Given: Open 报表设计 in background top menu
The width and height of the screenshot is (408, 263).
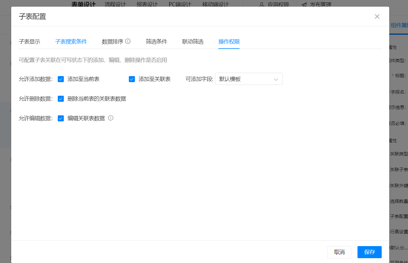Looking at the screenshot, I should 147,4.
